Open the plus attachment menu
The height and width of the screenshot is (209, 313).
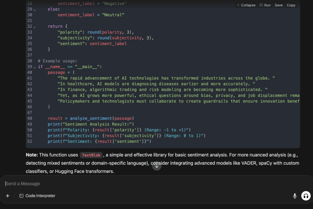(x=8, y=196)
